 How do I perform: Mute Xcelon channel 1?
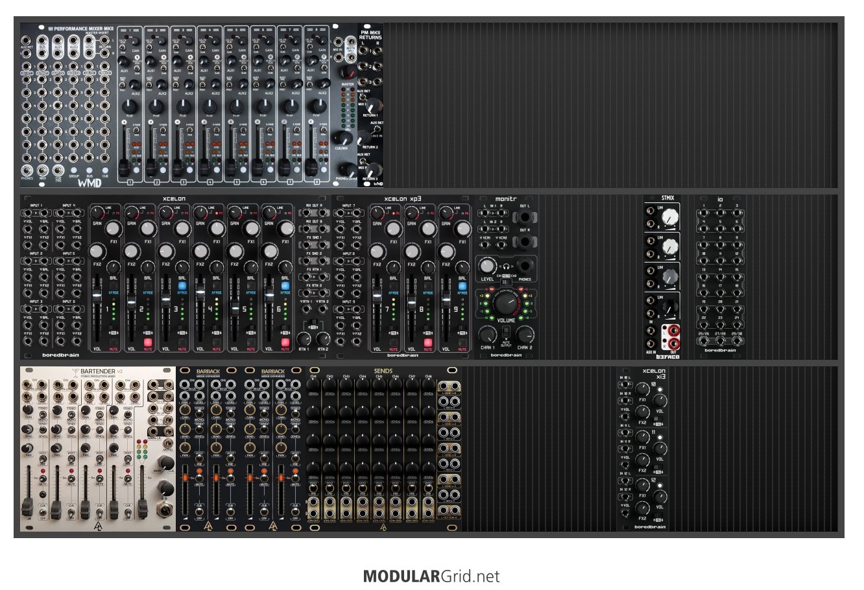tap(113, 342)
